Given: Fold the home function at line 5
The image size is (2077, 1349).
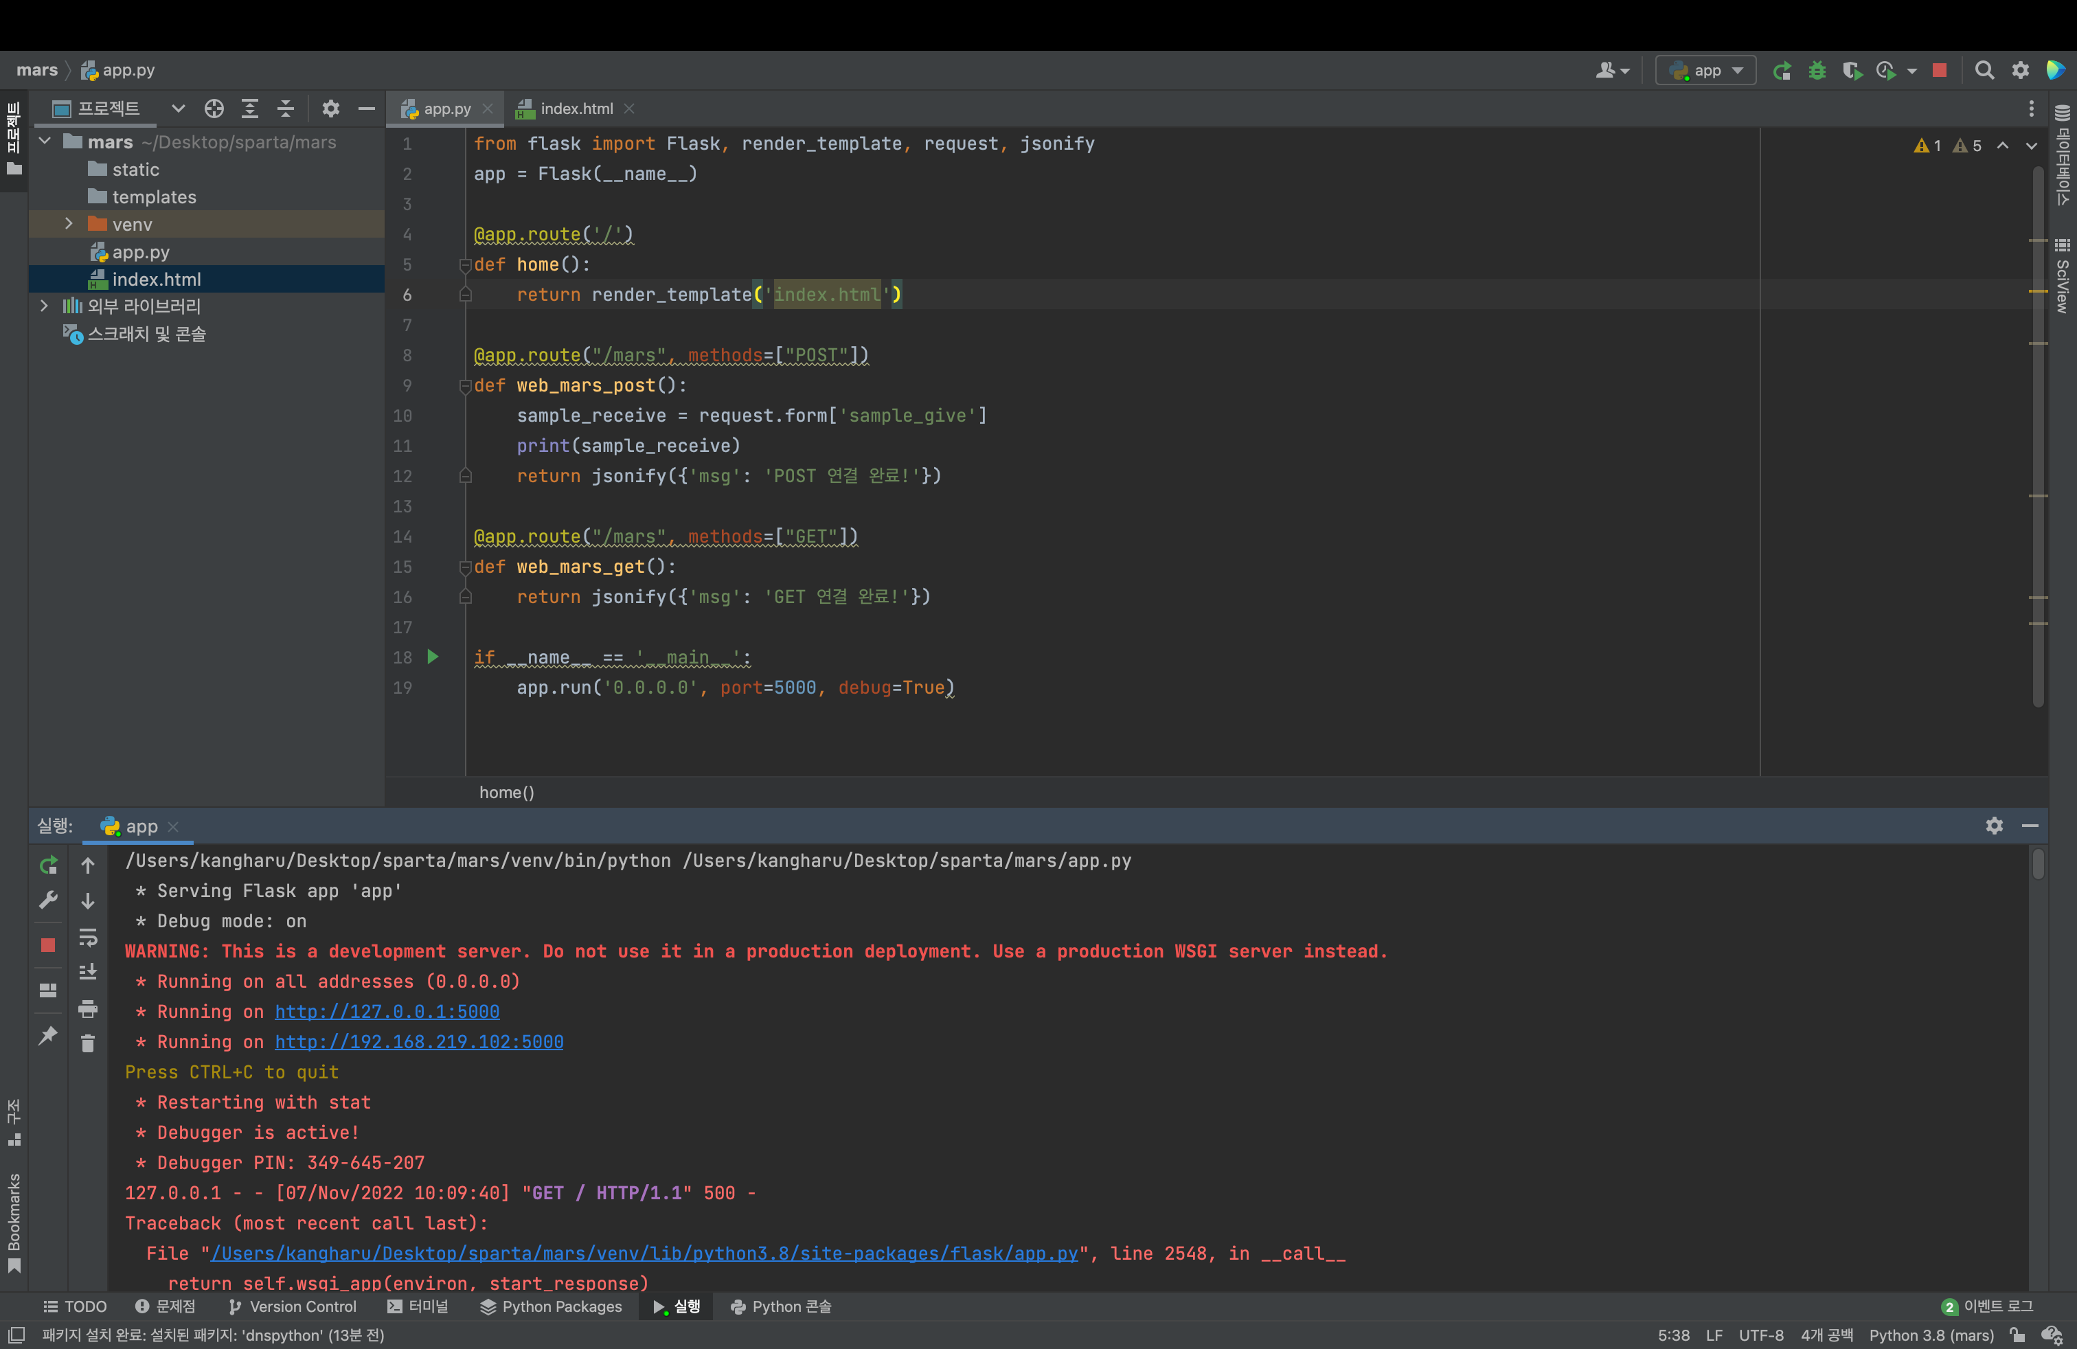Looking at the screenshot, I should [465, 264].
